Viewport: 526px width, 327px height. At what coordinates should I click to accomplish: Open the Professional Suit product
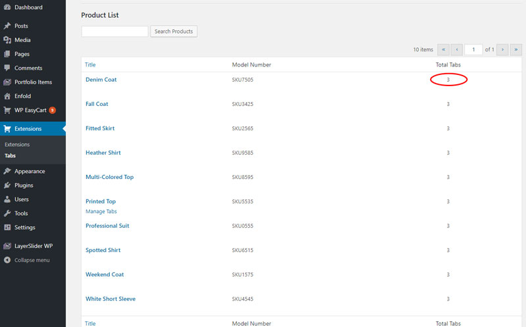pos(107,226)
